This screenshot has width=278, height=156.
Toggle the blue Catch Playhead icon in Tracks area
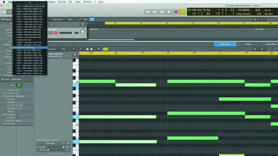(92, 19)
